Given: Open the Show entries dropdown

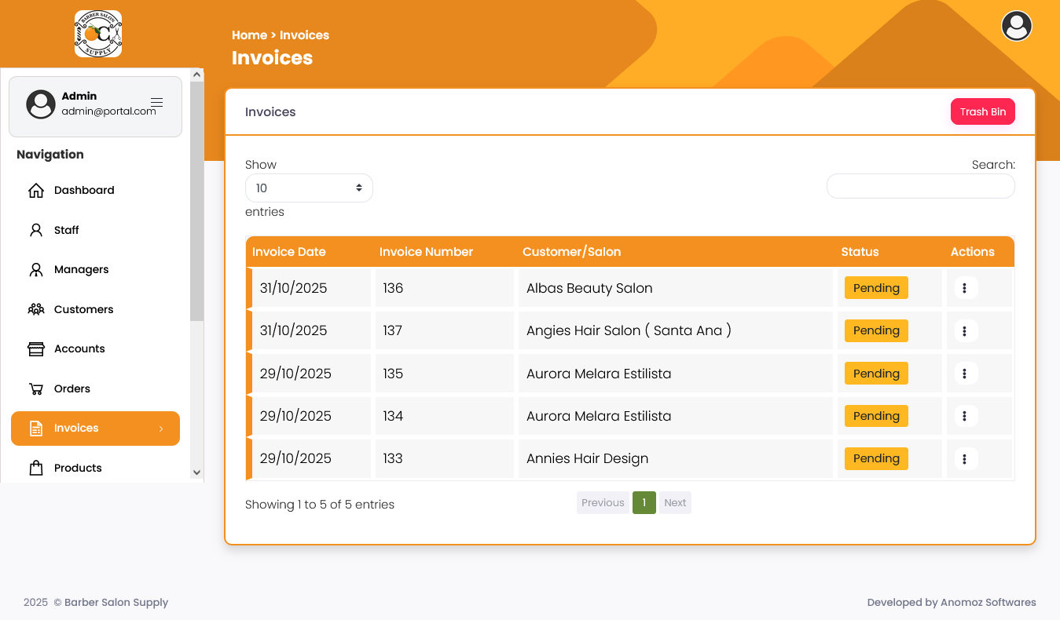Looking at the screenshot, I should pyautogui.click(x=309, y=188).
